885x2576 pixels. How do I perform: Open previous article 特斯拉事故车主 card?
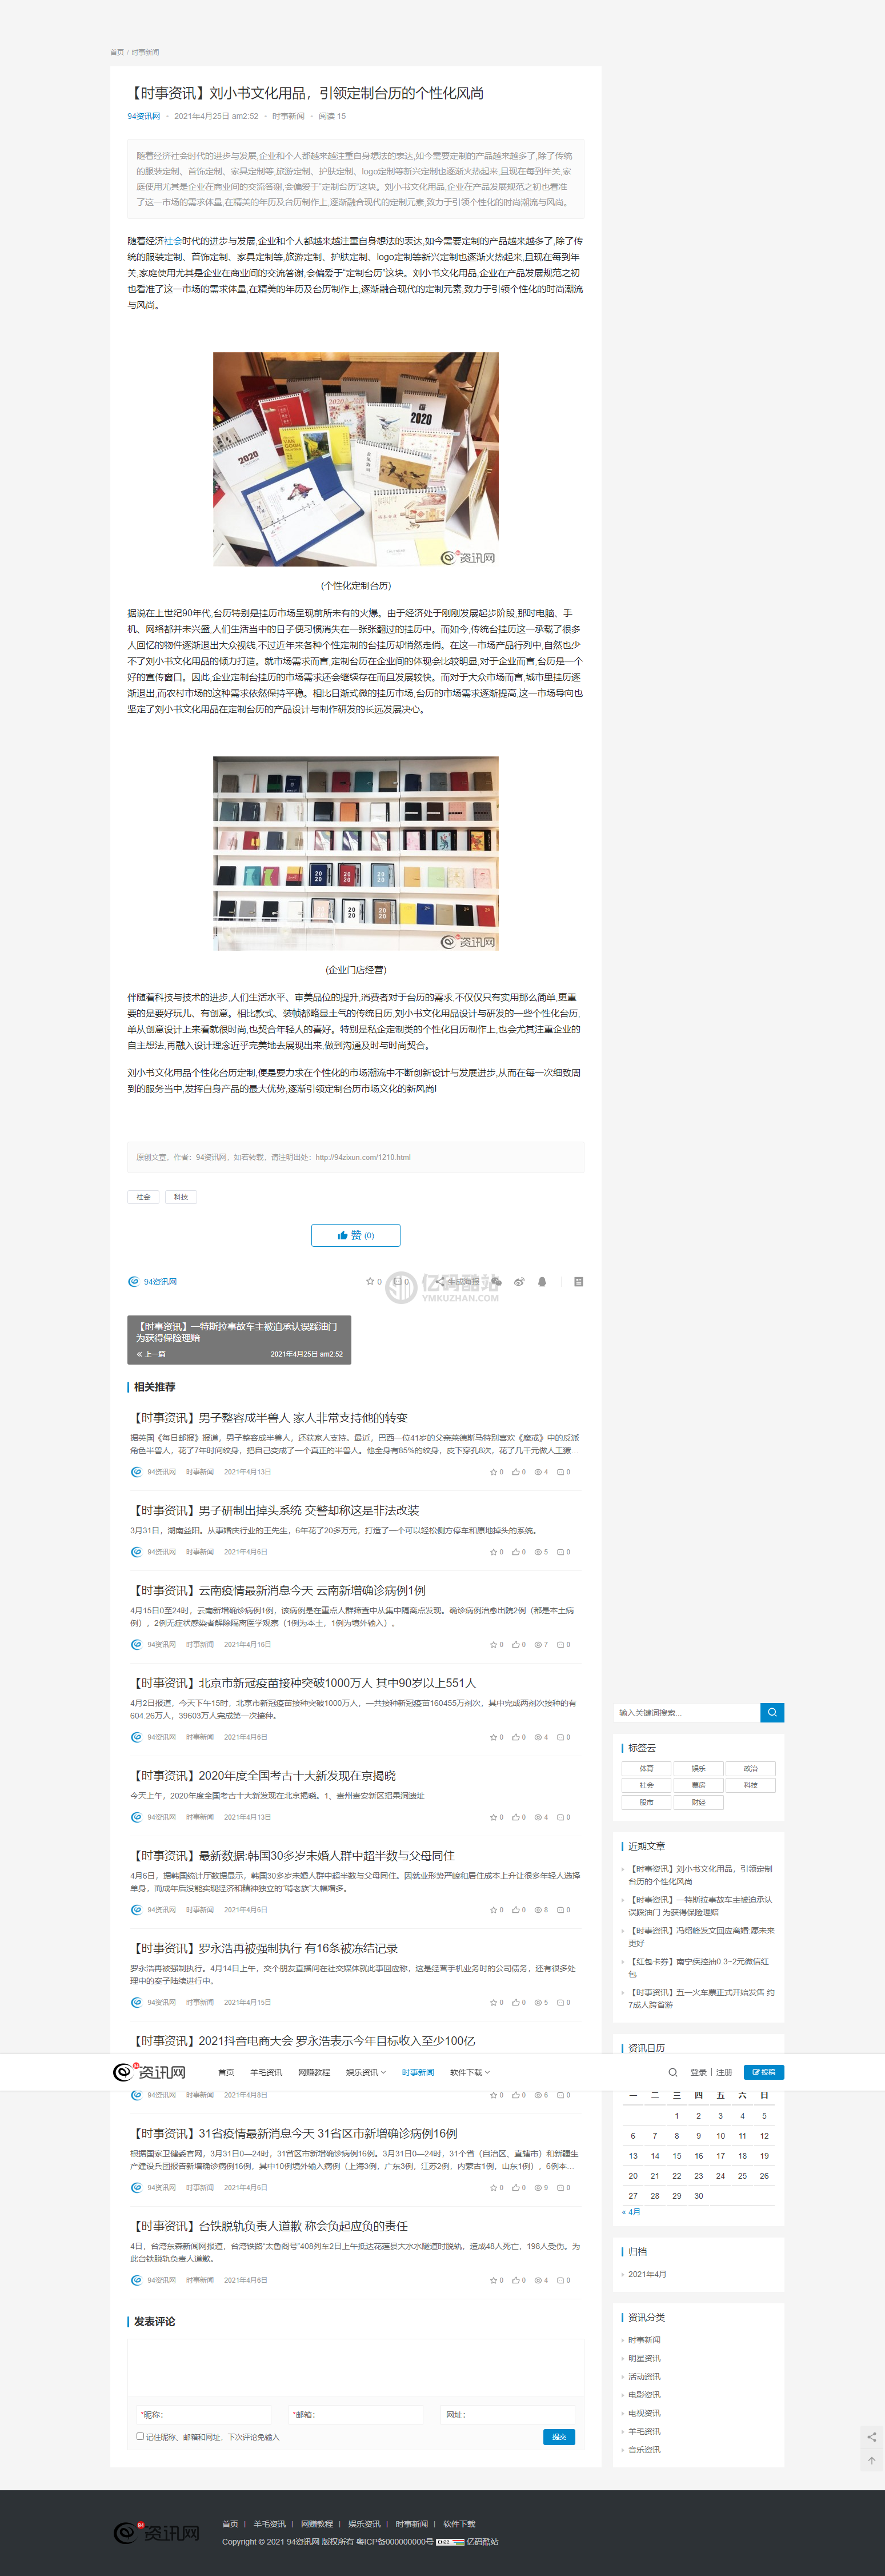(239, 1340)
